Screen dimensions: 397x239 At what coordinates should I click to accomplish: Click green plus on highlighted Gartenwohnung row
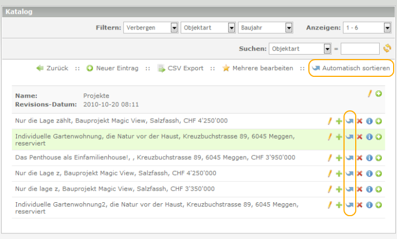coord(339,136)
